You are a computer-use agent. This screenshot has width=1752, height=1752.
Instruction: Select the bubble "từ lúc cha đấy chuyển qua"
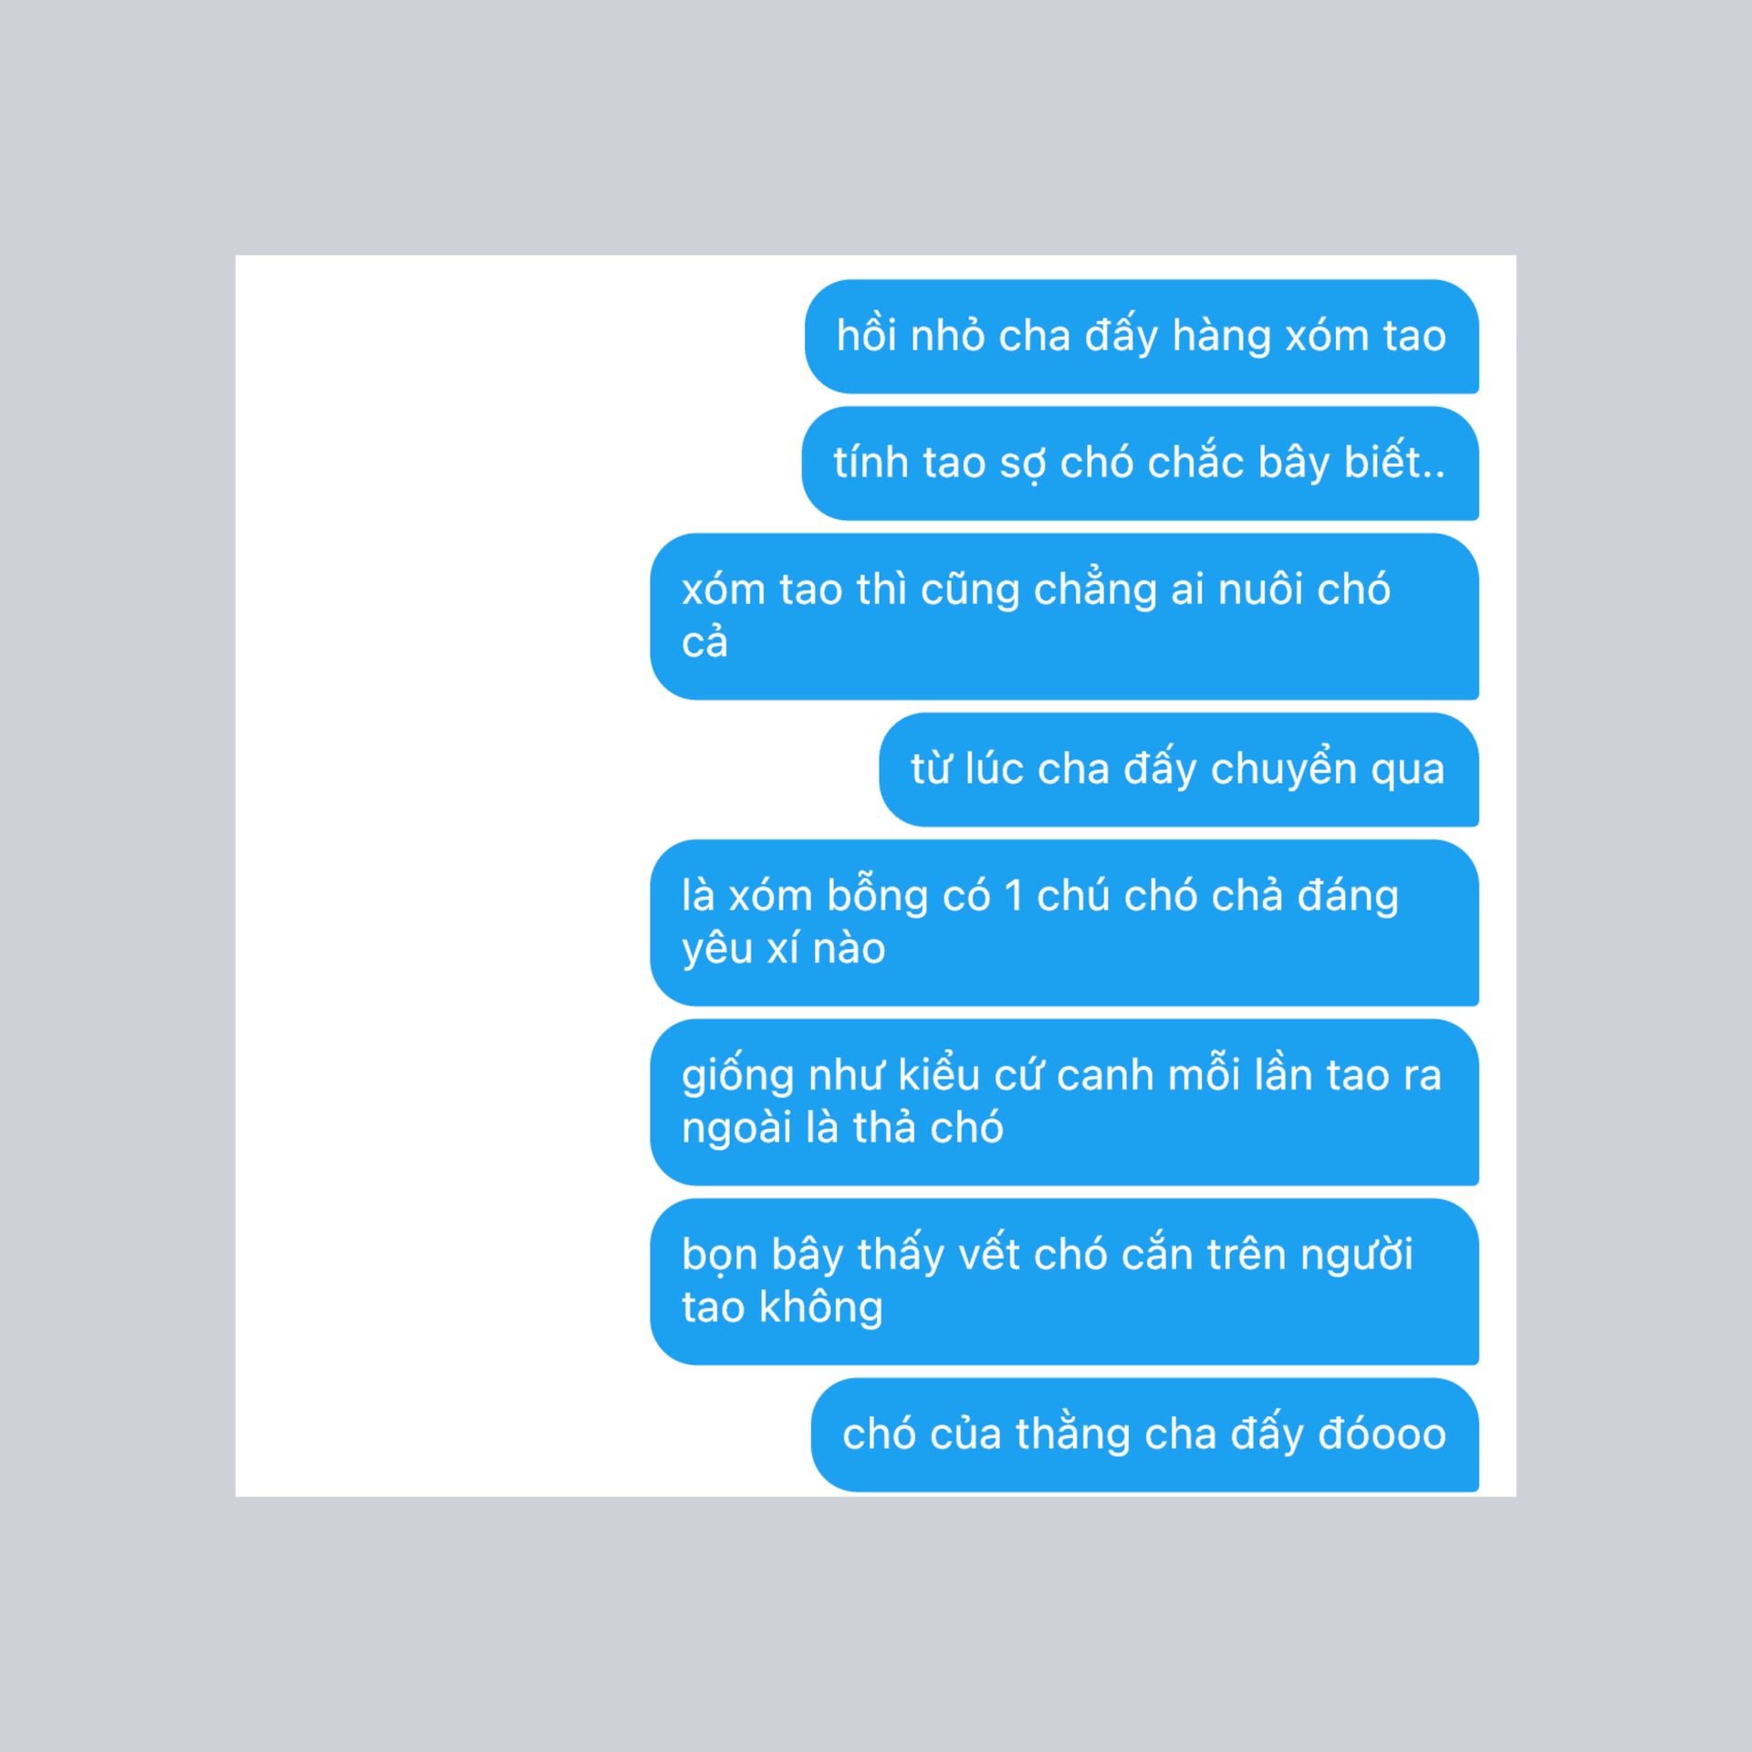click(1178, 769)
